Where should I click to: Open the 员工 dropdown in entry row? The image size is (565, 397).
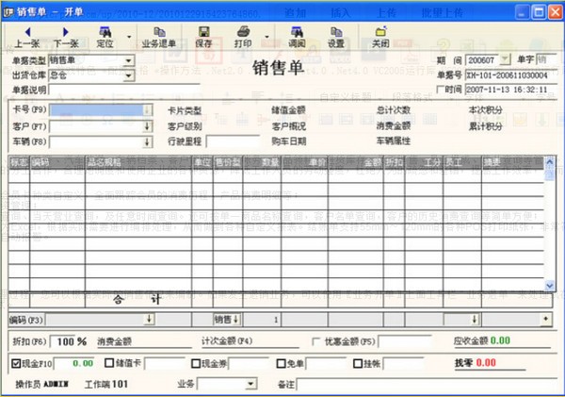click(475, 320)
